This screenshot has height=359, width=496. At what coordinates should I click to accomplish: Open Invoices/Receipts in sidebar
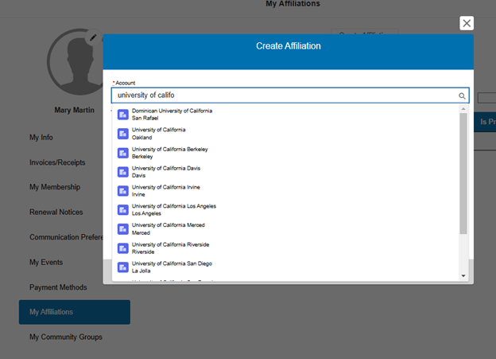click(57, 162)
